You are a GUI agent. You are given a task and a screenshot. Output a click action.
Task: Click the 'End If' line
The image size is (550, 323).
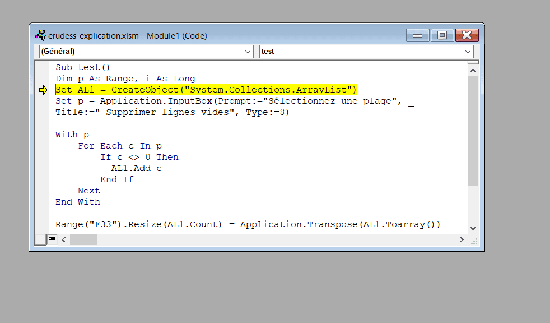pos(117,180)
